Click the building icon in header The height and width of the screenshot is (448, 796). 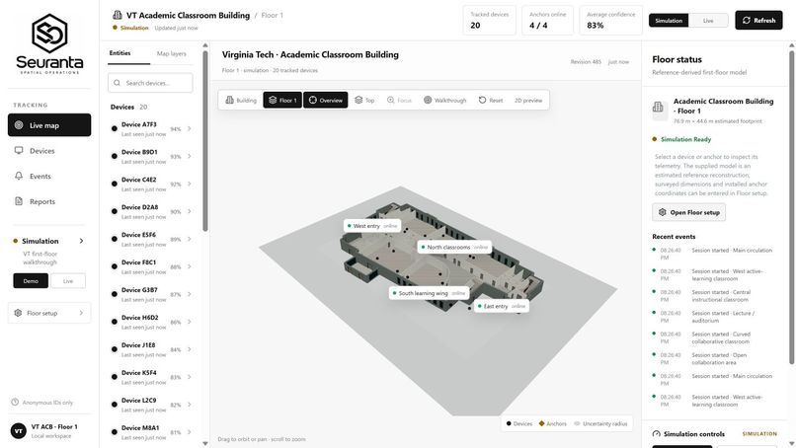coord(118,15)
